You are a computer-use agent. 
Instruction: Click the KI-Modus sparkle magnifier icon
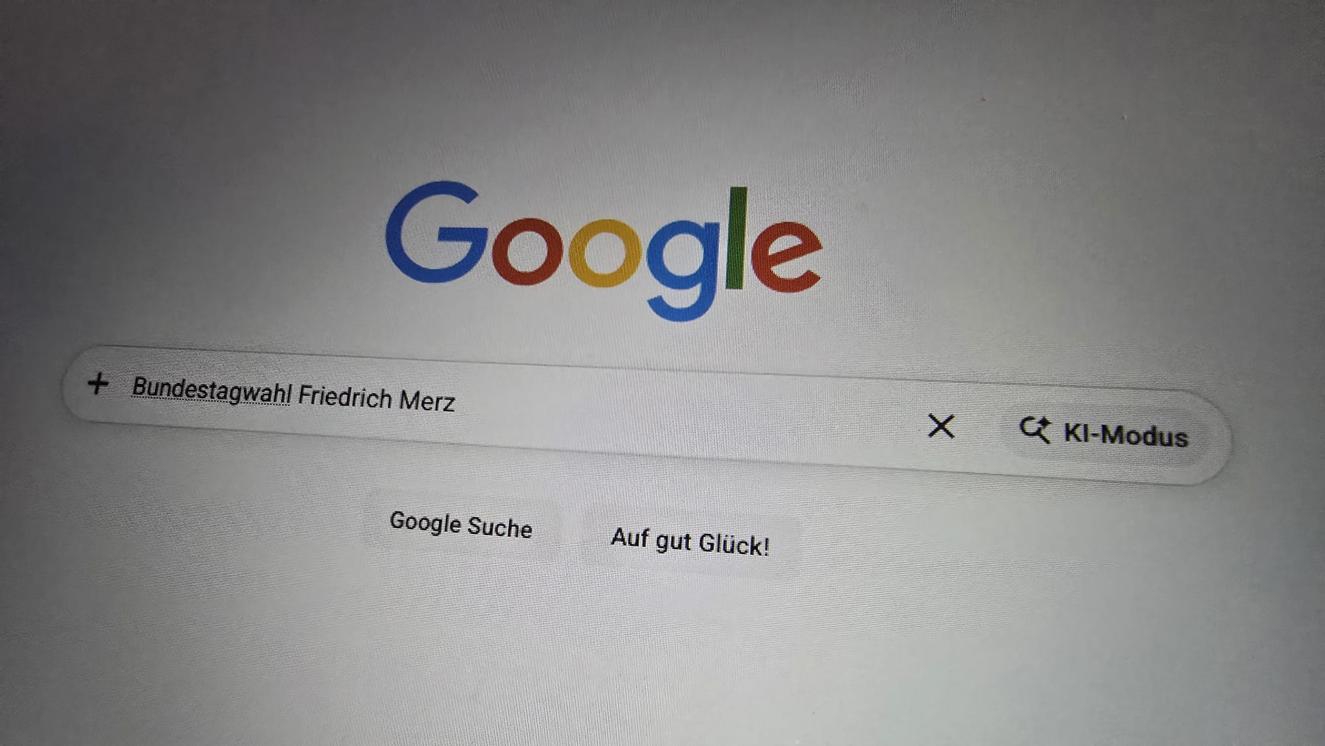coord(1035,430)
